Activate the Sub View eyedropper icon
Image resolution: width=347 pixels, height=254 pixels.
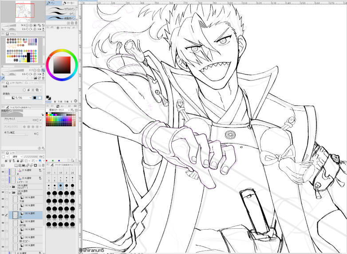pyautogui.click(x=3, y=78)
